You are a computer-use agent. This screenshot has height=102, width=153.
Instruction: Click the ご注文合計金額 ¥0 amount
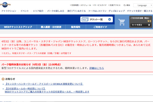point(149,21)
